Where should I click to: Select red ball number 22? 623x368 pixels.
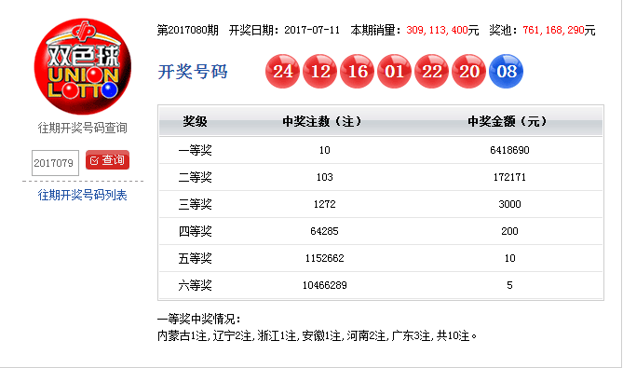[431, 72]
